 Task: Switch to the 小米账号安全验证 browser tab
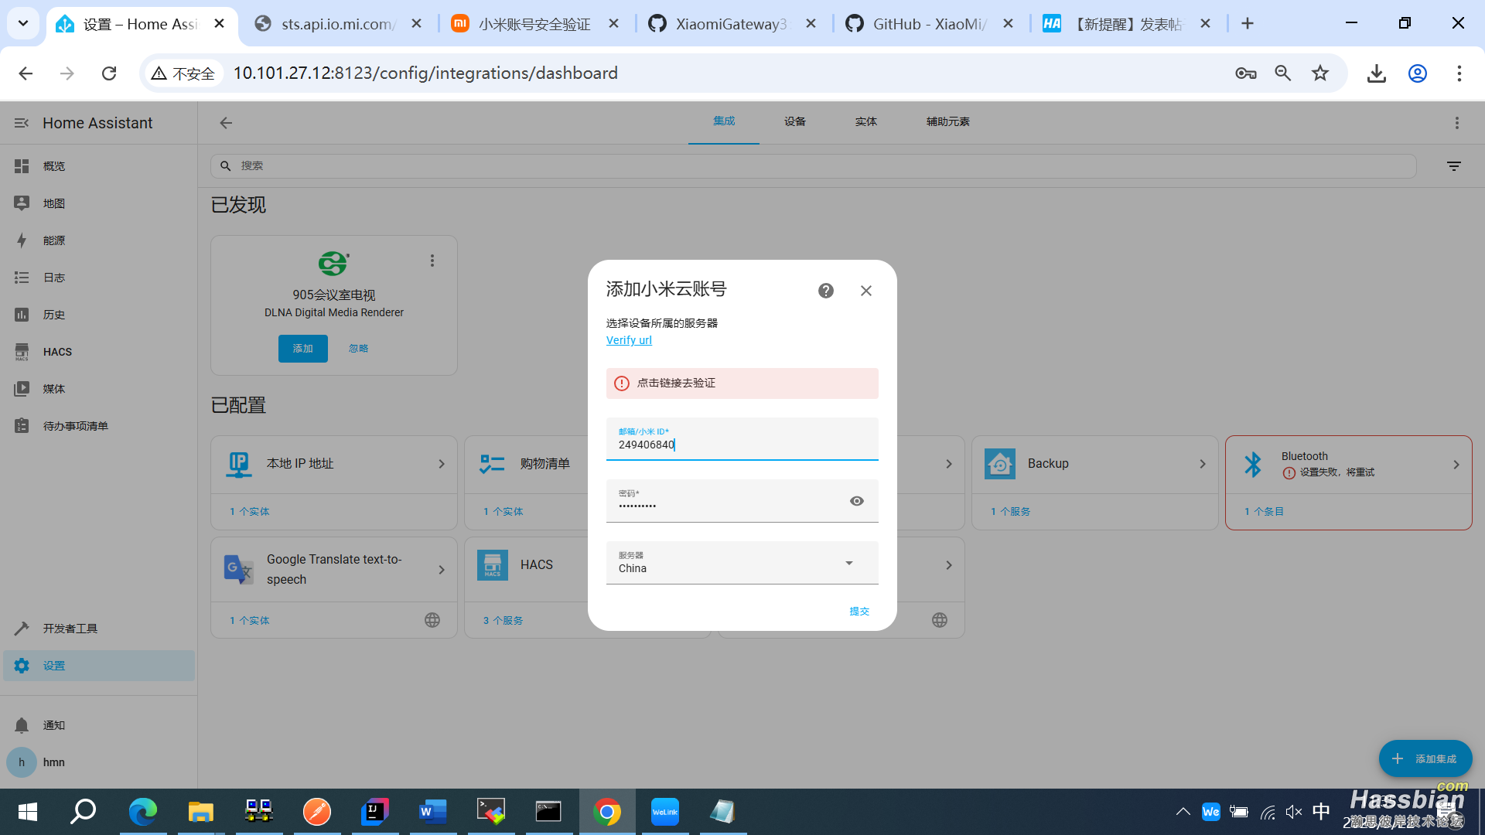(x=535, y=24)
